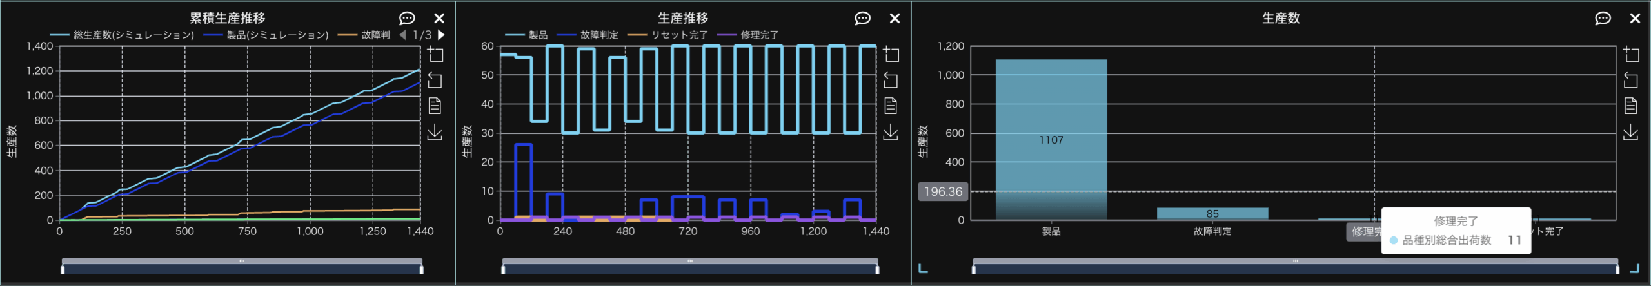Open data view for the 生産推移 chart
The image size is (1651, 286).
coord(891,106)
